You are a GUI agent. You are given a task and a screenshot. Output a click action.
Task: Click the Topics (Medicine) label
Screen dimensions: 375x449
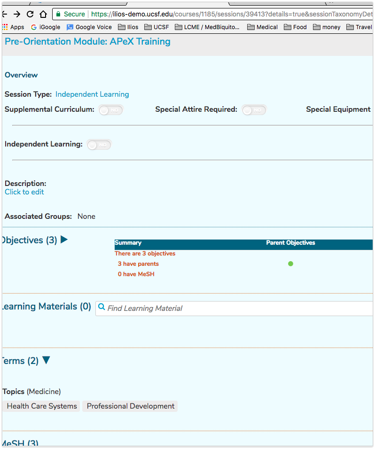click(32, 391)
